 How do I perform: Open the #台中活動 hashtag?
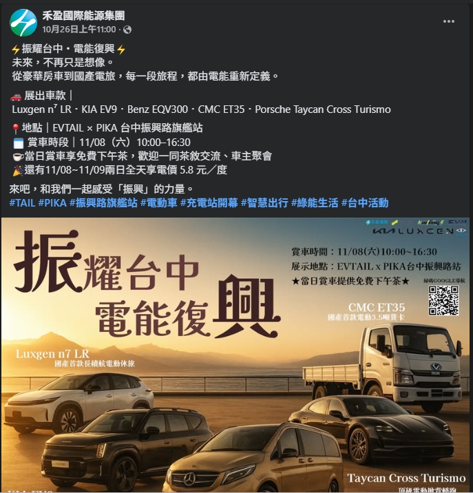365,203
